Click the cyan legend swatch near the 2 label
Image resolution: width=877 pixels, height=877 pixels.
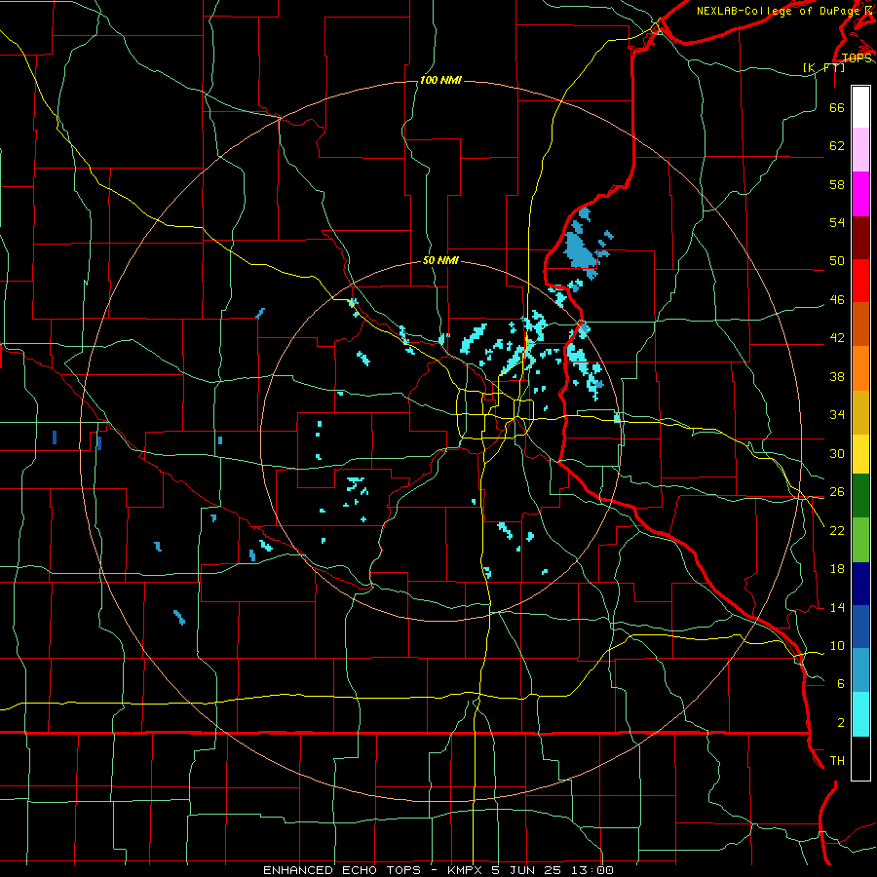coord(860,714)
